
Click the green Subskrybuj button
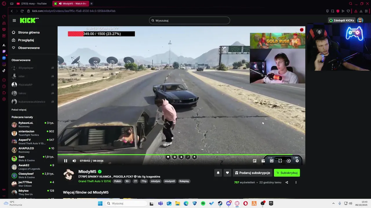point(287,173)
